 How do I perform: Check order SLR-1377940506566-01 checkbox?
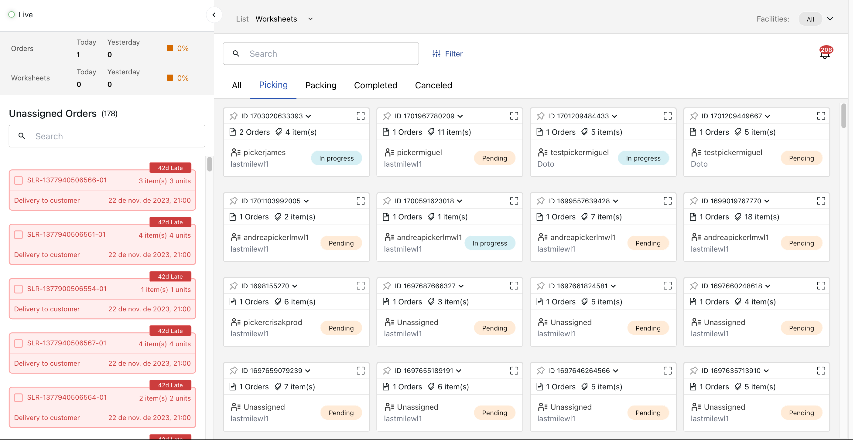click(19, 181)
